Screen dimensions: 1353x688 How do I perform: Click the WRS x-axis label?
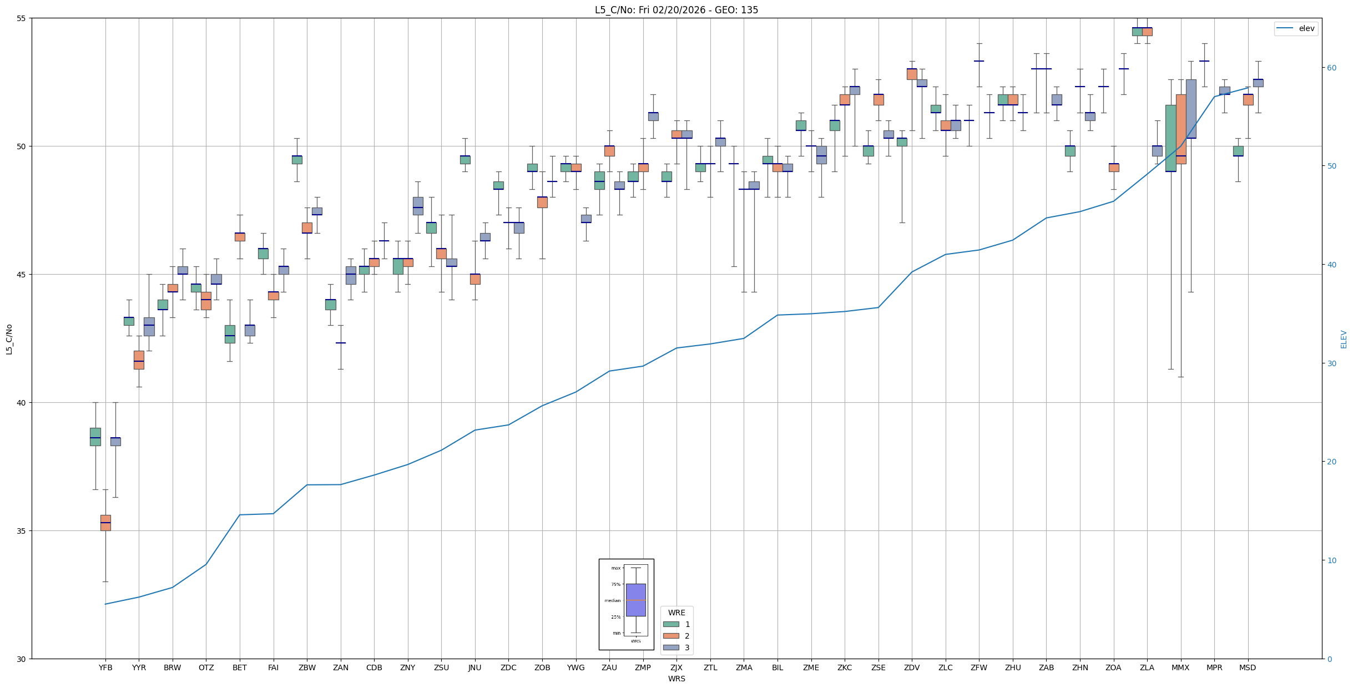[676, 679]
